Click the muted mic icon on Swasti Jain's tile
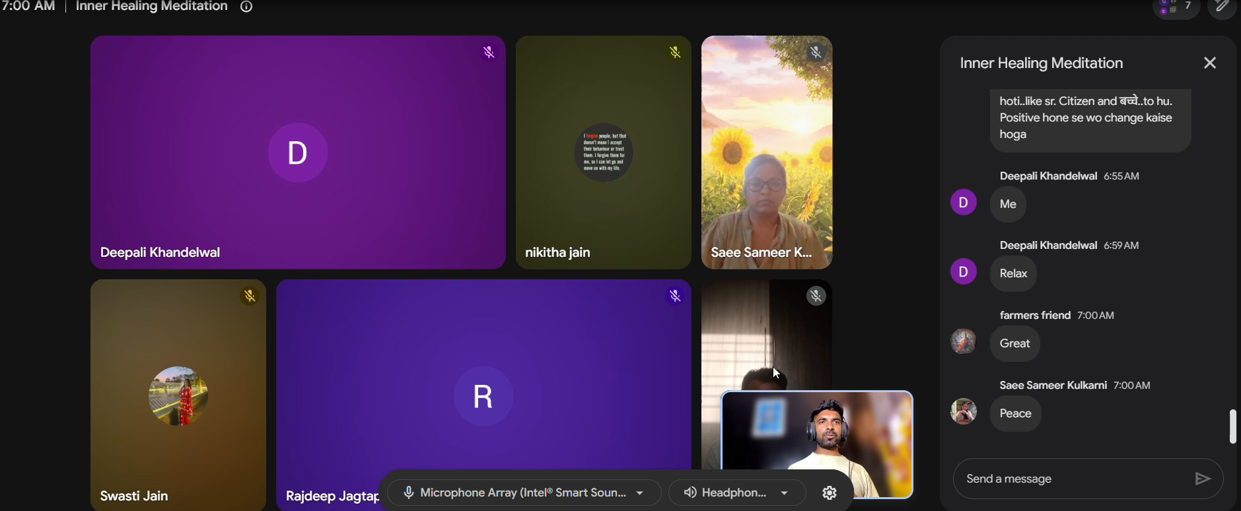1241x511 pixels. [250, 296]
